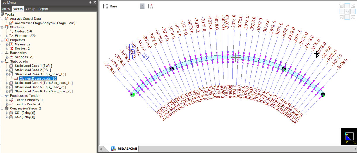Click the Tendon Profile item icon
357x153 pixels.
point(11,104)
